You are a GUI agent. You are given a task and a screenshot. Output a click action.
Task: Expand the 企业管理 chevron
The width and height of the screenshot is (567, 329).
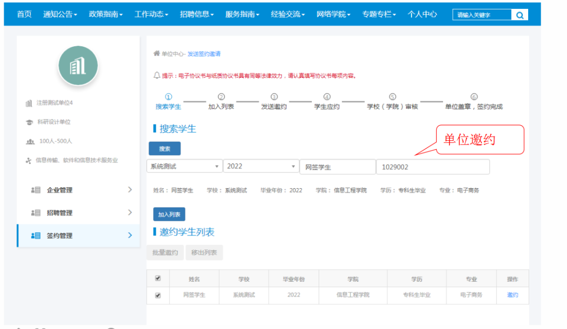click(130, 190)
